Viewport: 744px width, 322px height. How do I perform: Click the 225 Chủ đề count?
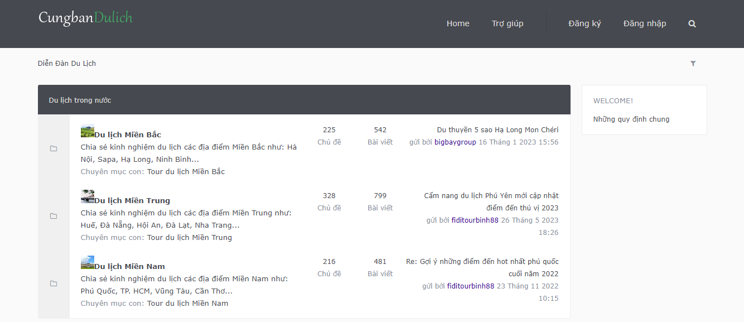tap(329, 136)
